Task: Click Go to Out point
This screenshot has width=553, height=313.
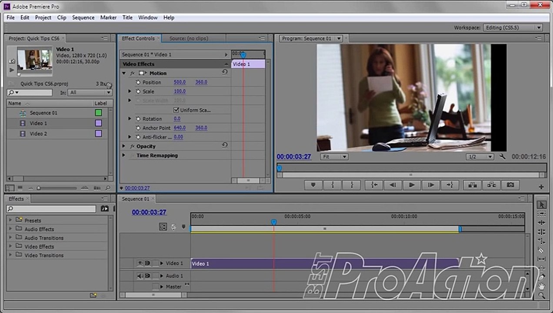Action: click(450, 185)
